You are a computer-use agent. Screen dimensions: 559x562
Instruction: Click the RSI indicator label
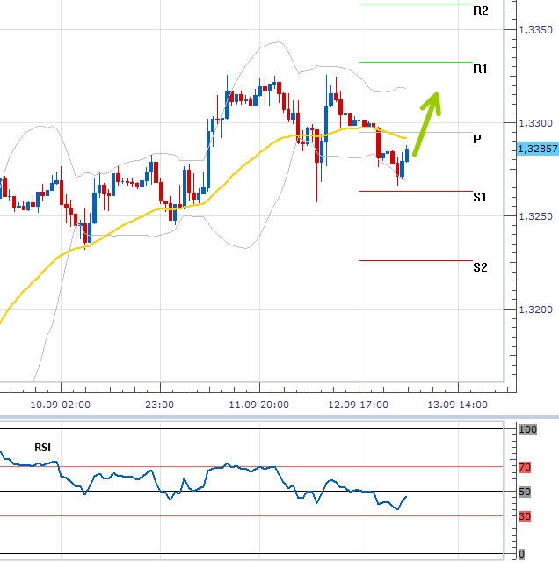coord(42,448)
